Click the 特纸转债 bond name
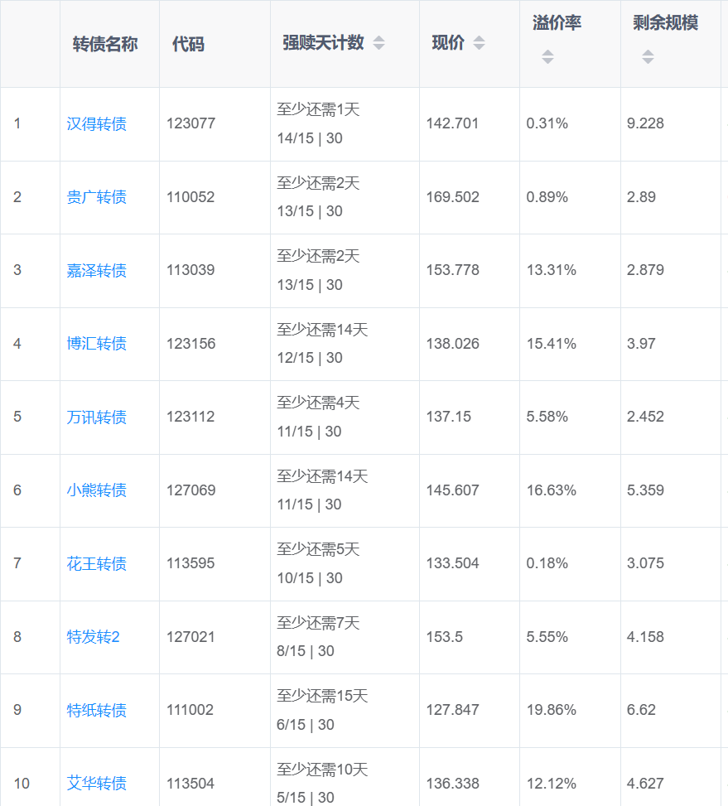This screenshot has height=806, width=728. [x=97, y=710]
